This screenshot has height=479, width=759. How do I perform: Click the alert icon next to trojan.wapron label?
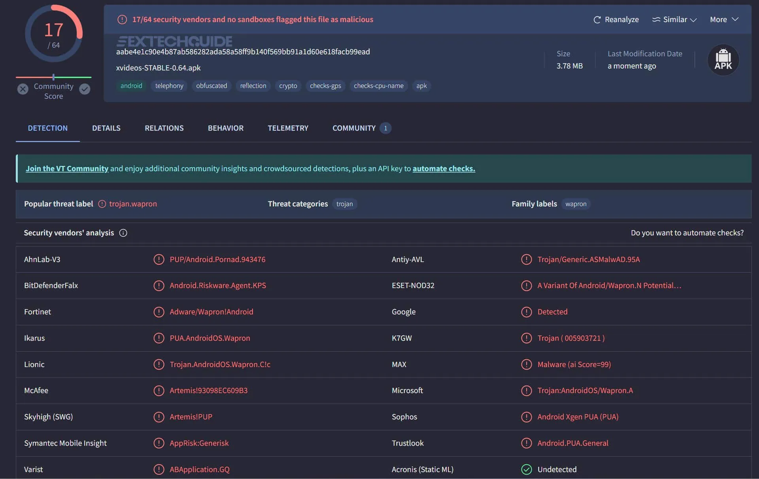[x=102, y=204]
